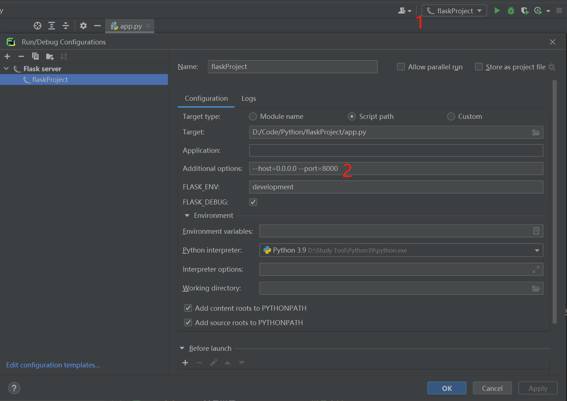Open flaskProject run configuration dropdown
This screenshot has height=401, width=567.
click(454, 11)
